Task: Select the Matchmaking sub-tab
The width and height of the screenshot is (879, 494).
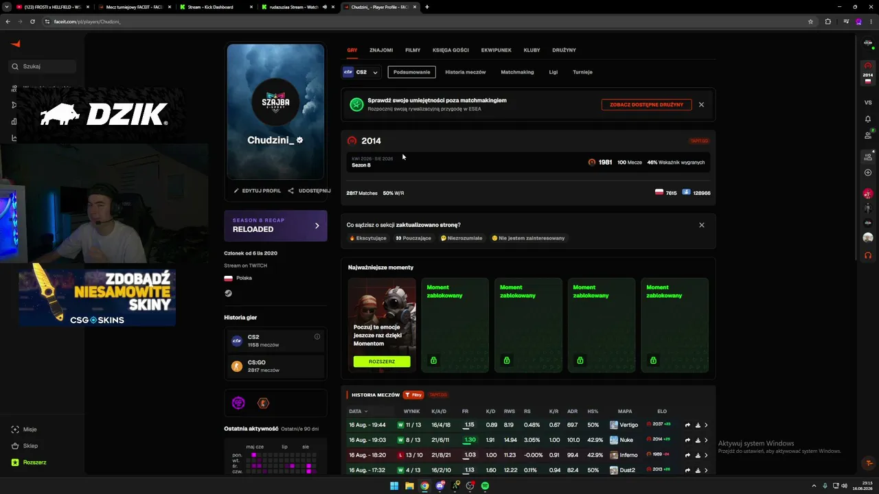Action: click(517, 72)
